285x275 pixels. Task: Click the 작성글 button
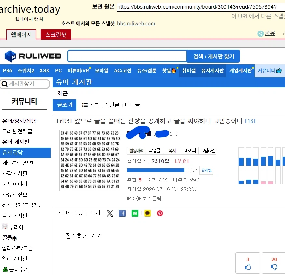click(x=154, y=150)
